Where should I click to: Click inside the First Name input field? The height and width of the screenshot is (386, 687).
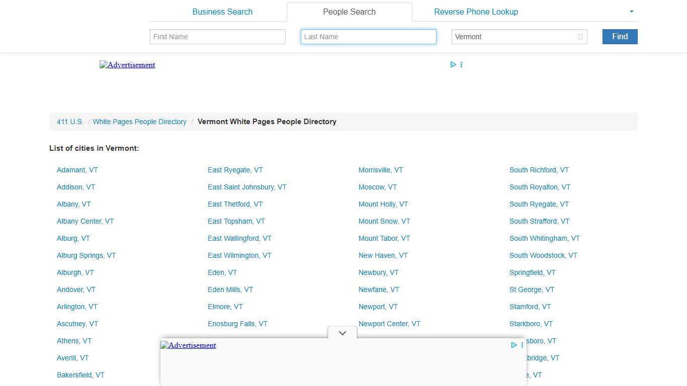[217, 37]
